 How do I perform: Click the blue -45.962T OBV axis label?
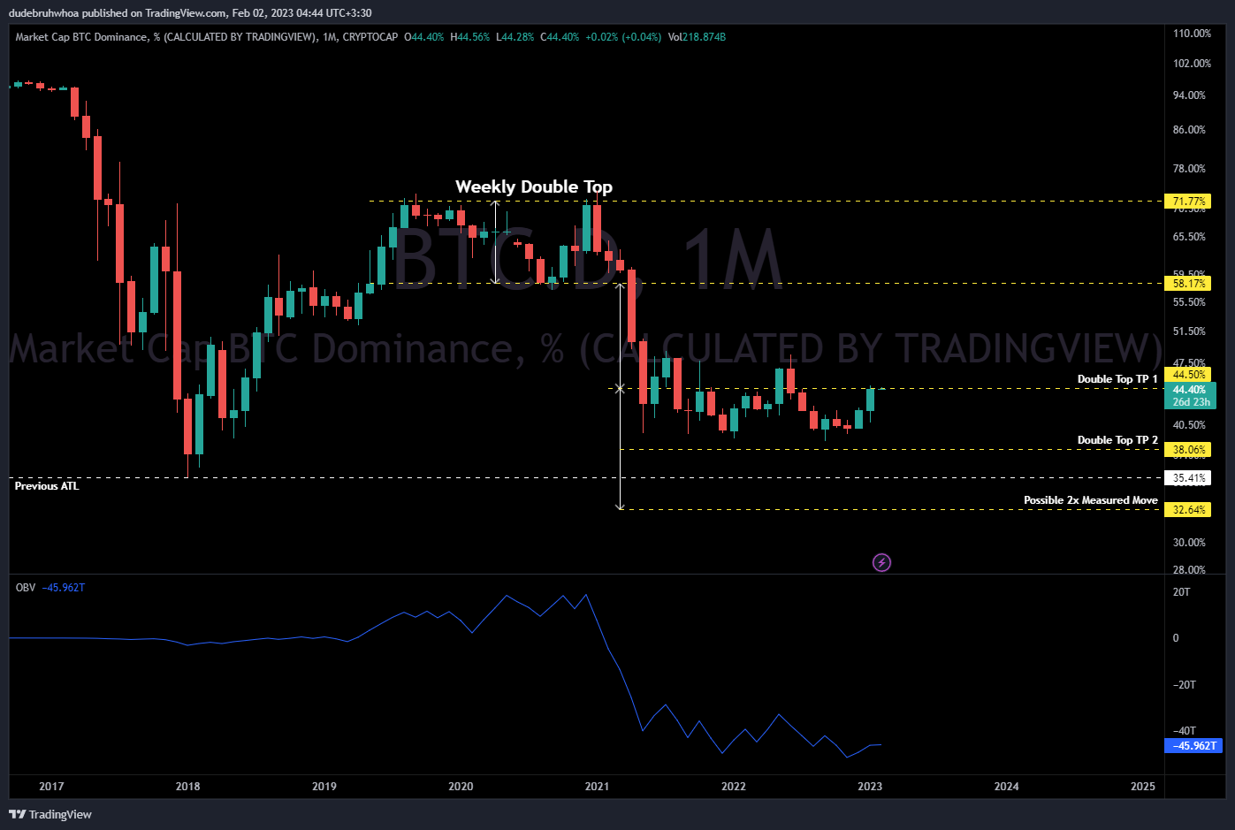click(1194, 746)
